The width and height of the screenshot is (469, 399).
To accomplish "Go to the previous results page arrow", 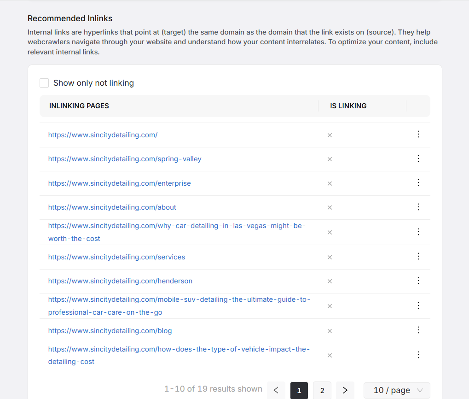I will [x=276, y=390].
